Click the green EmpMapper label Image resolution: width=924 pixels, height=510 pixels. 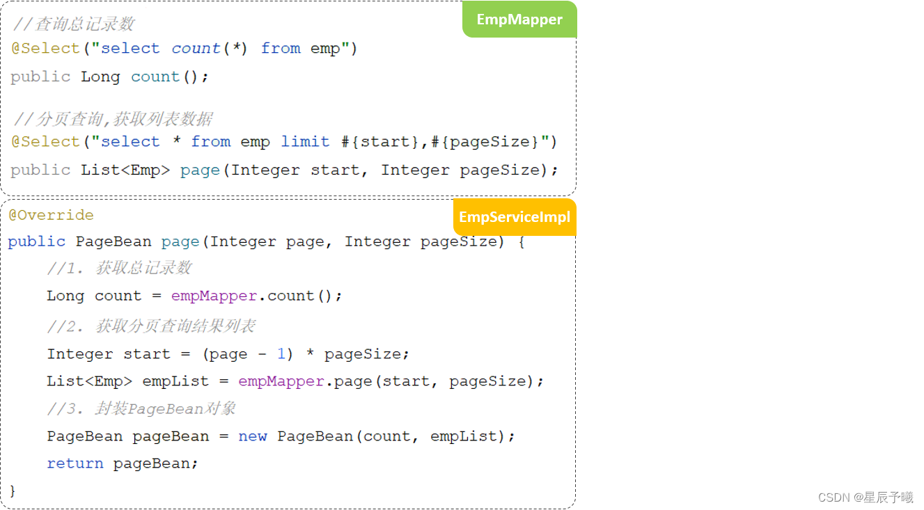[519, 19]
